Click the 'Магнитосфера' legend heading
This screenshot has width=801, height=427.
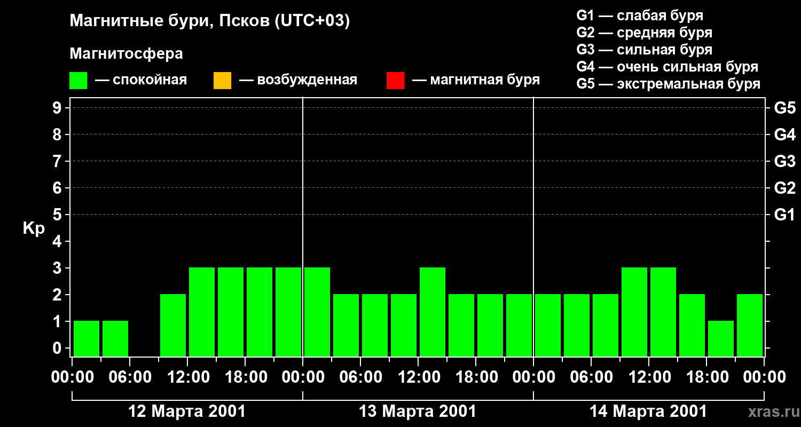(126, 54)
